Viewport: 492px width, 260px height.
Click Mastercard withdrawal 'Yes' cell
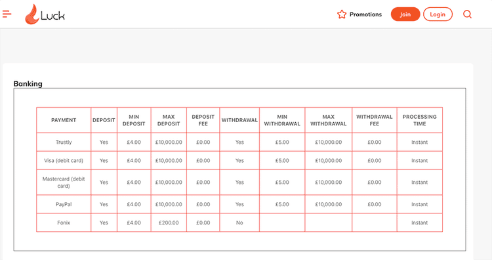click(239, 182)
